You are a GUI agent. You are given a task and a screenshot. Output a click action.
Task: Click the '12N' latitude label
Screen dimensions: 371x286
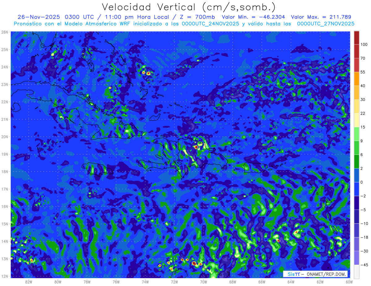pos(5,276)
